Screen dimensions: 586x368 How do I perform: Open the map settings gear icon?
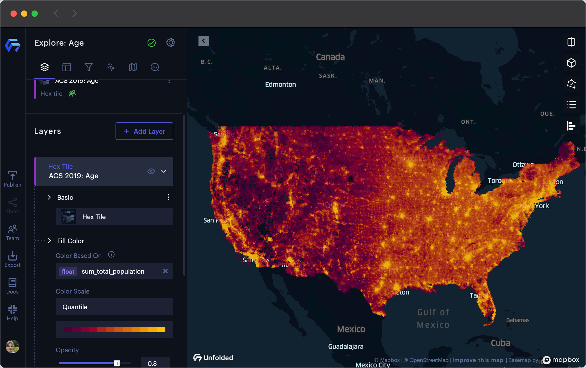171,42
